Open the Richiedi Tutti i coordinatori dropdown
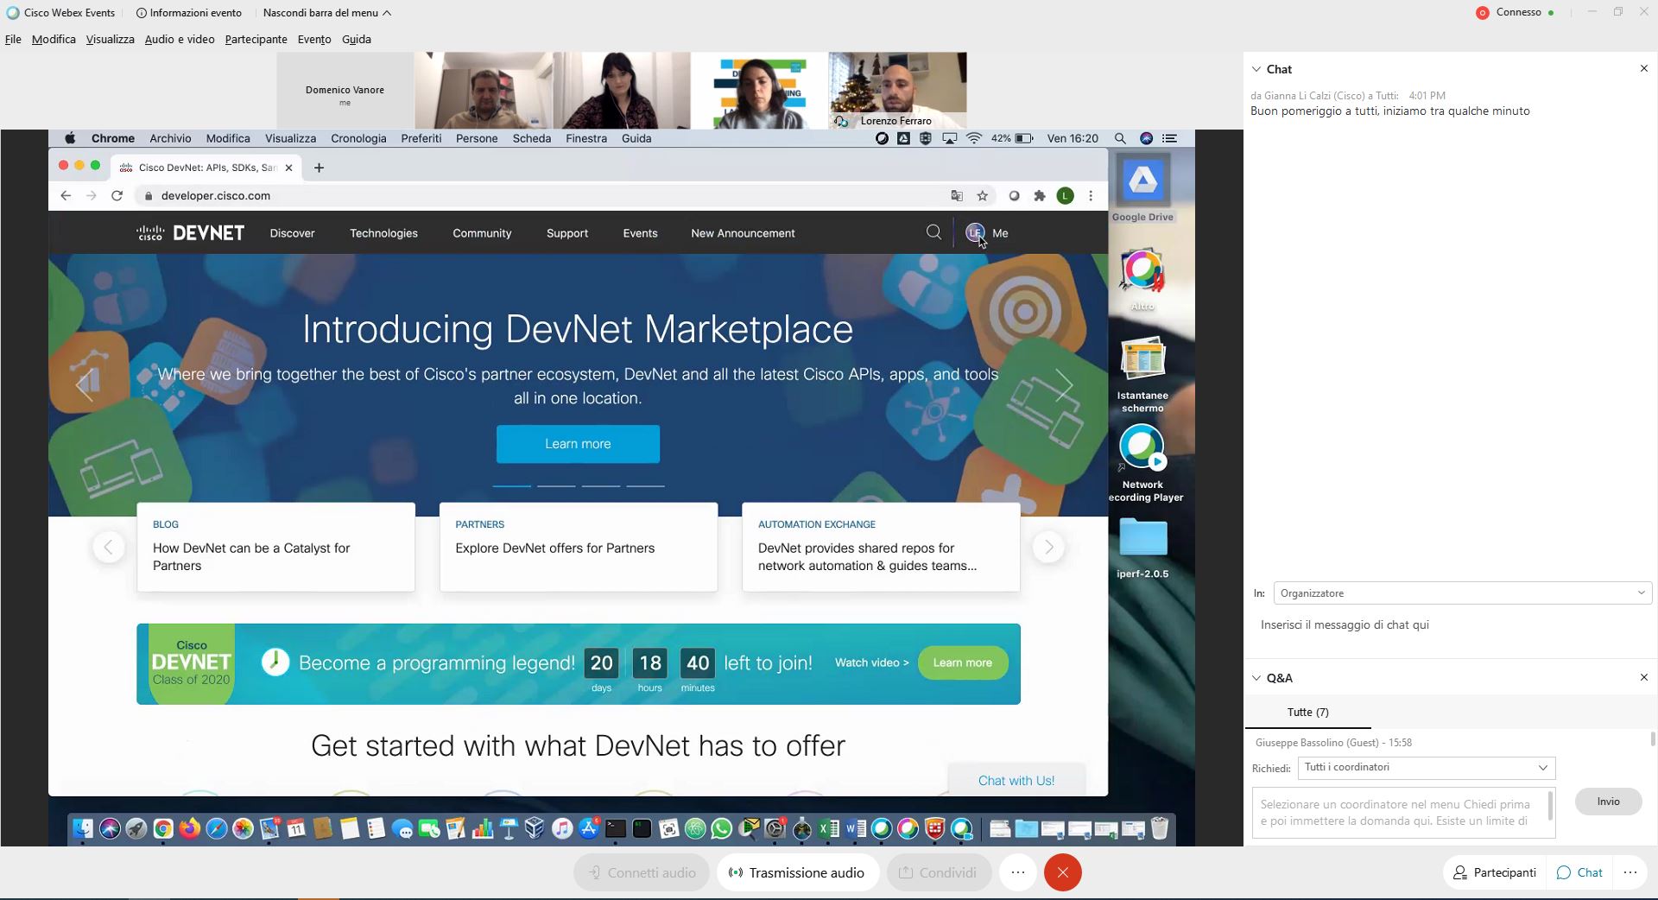1658x900 pixels. 1427,768
